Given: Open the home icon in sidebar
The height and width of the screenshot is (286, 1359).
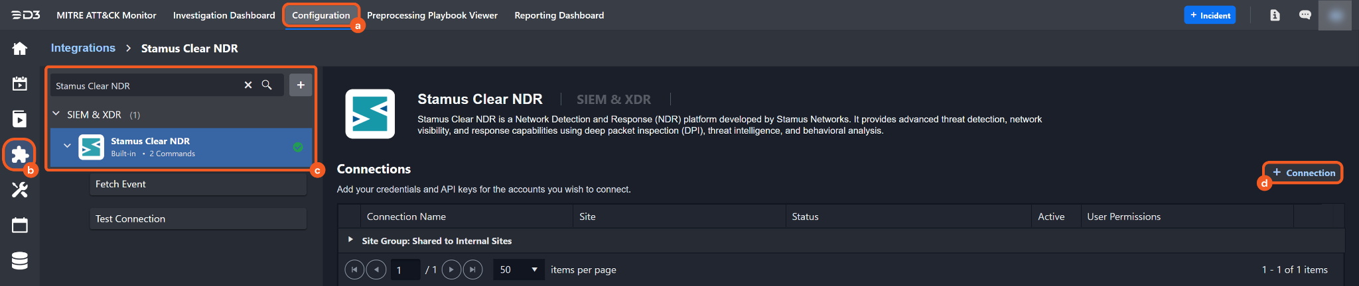Looking at the screenshot, I should pyautogui.click(x=20, y=48).
